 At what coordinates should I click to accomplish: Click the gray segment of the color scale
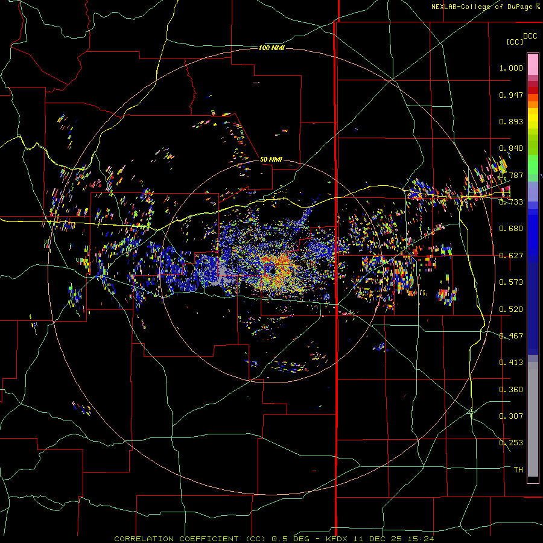[x=533, y=419]
